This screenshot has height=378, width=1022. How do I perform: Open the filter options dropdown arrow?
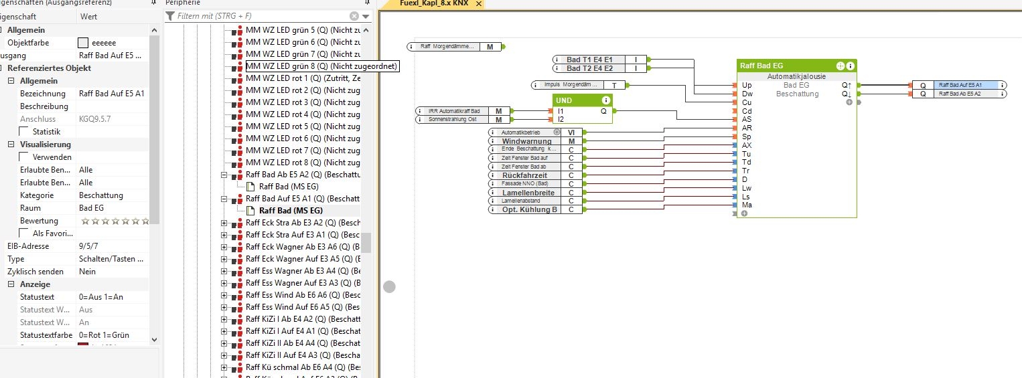click(366, 16)
